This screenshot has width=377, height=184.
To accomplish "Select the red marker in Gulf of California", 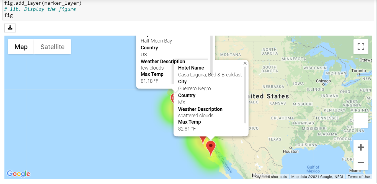I will pyautogui.click(x=211, y=146).
